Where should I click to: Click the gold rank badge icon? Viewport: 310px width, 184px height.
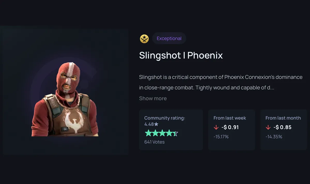[144, 39]
